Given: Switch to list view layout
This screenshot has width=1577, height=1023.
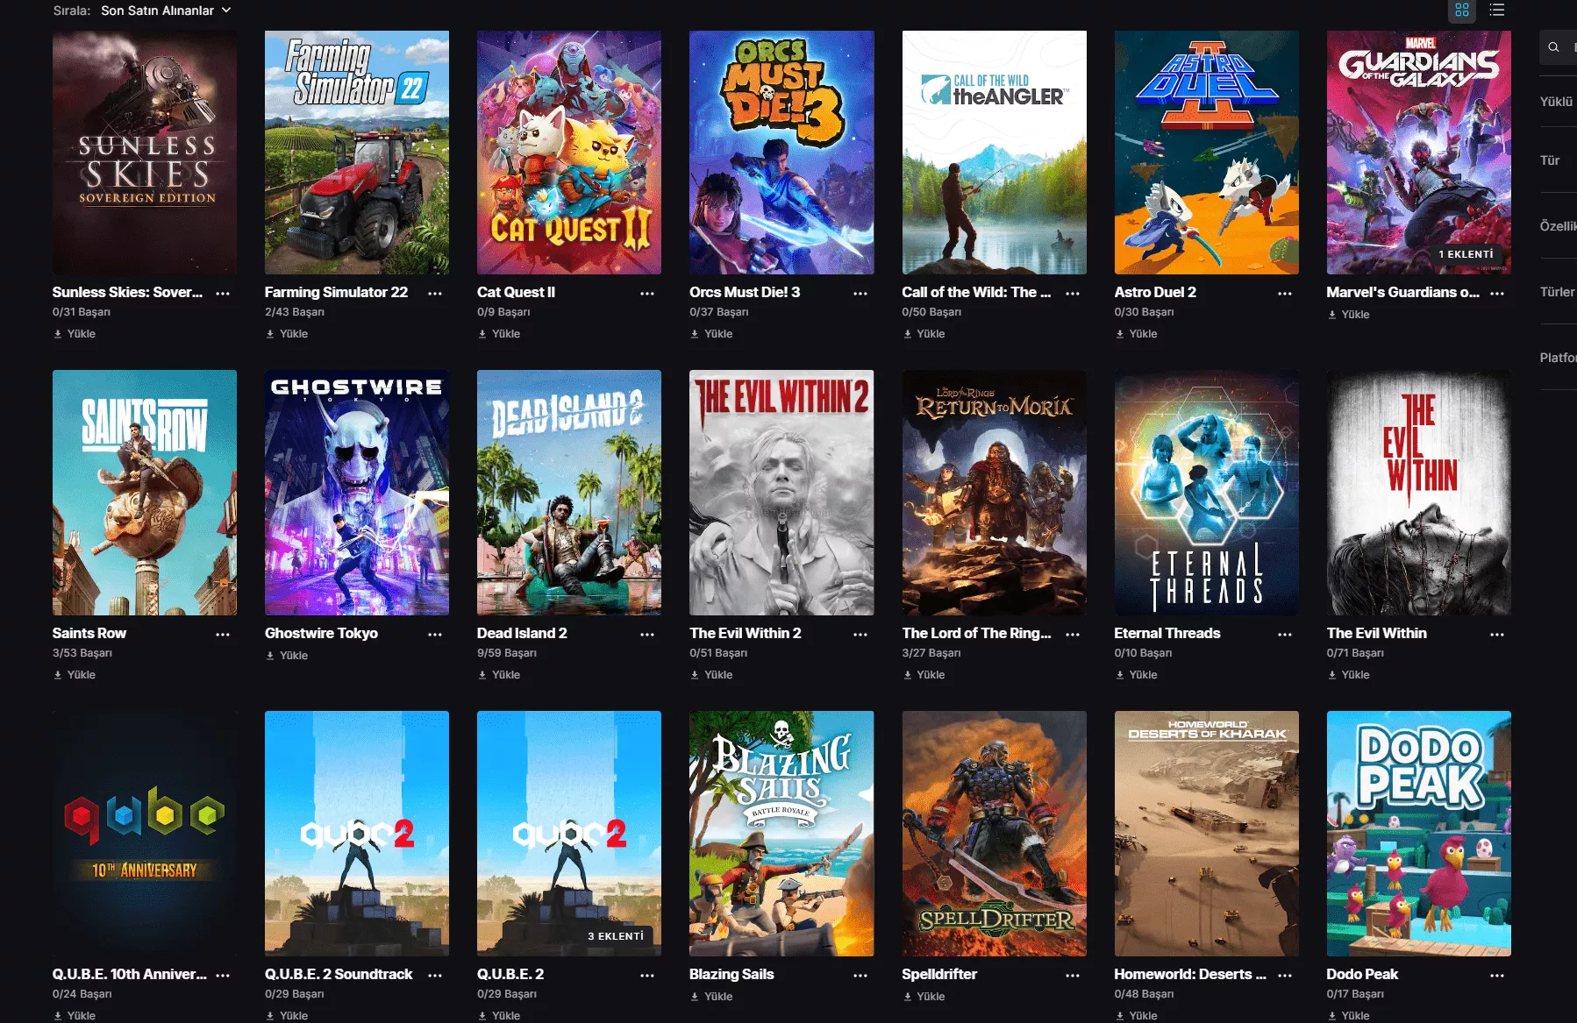Looking at the screenshot, I should (x=1497, y=10).
